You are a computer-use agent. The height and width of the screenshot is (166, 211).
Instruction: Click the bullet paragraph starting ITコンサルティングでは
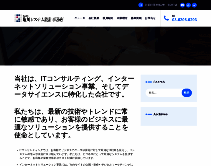[x=77, y=154]
